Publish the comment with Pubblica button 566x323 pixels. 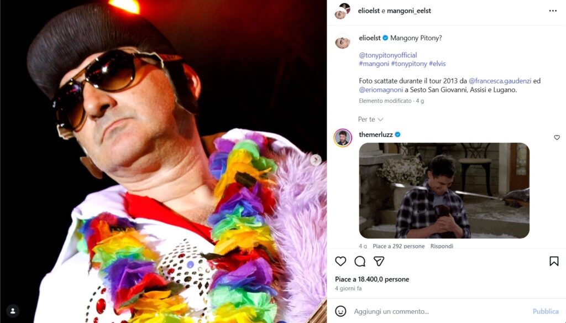(x=546, y=311)
